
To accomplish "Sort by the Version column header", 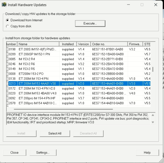I will tap(84, 44).
